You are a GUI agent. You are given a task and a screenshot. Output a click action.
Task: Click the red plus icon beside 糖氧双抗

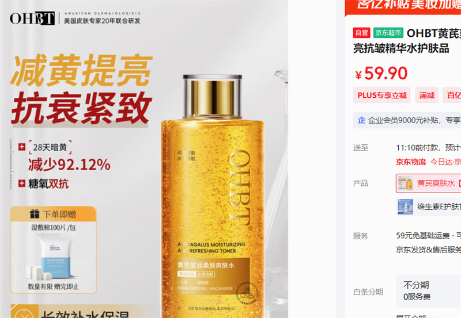(x=22, y=183)
